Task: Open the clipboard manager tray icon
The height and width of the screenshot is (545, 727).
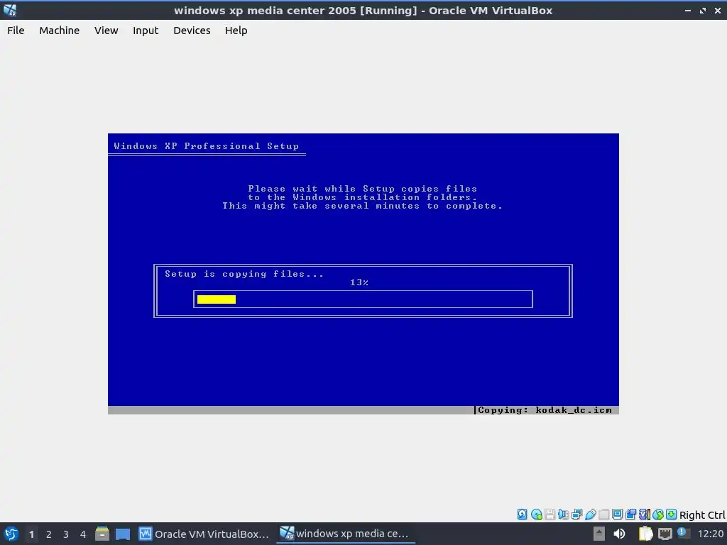Action: point(645,534)
